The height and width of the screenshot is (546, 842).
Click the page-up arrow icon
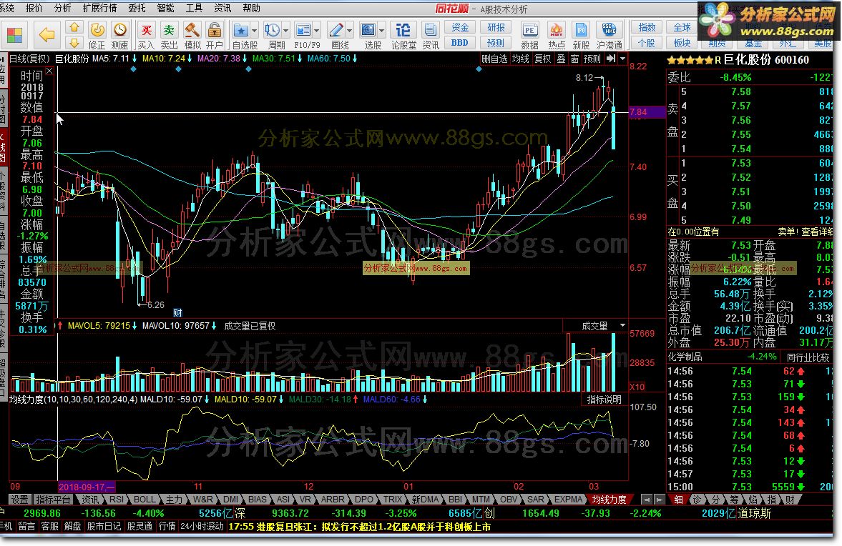74,27
